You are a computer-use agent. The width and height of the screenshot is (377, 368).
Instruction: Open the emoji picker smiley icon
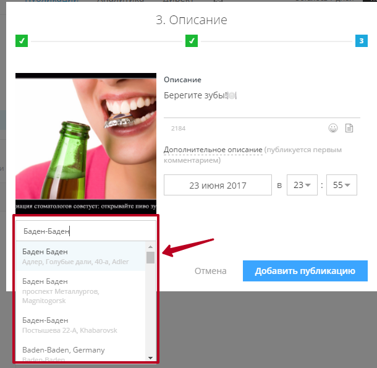[333, 128]
